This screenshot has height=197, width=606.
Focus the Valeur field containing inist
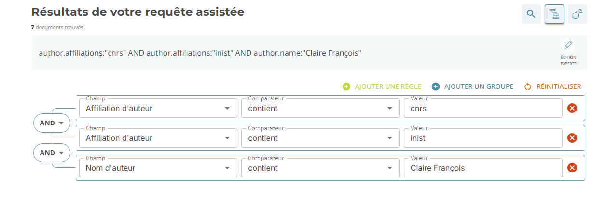482,138
